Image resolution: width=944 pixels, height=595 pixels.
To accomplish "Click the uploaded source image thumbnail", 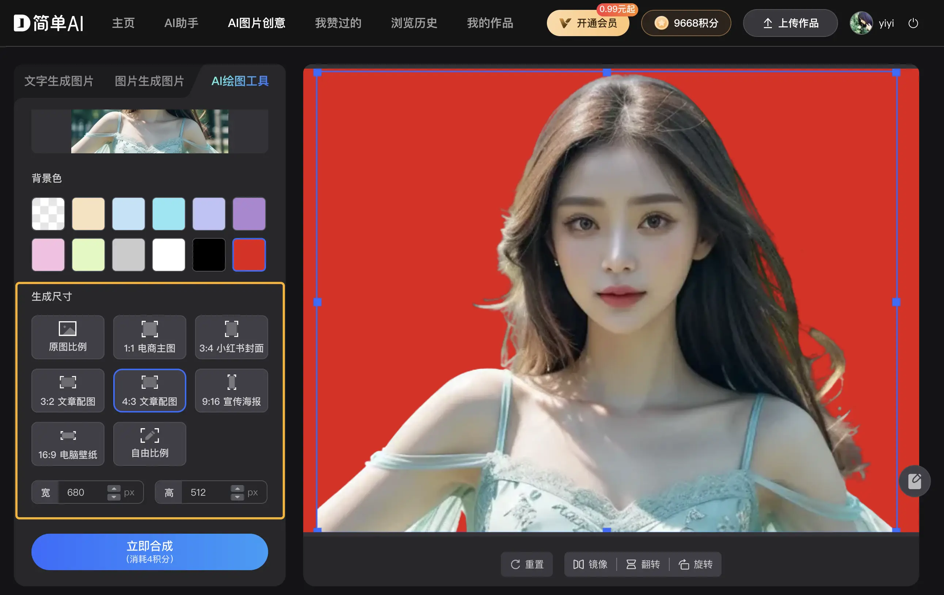I will (x=150, y=131).
